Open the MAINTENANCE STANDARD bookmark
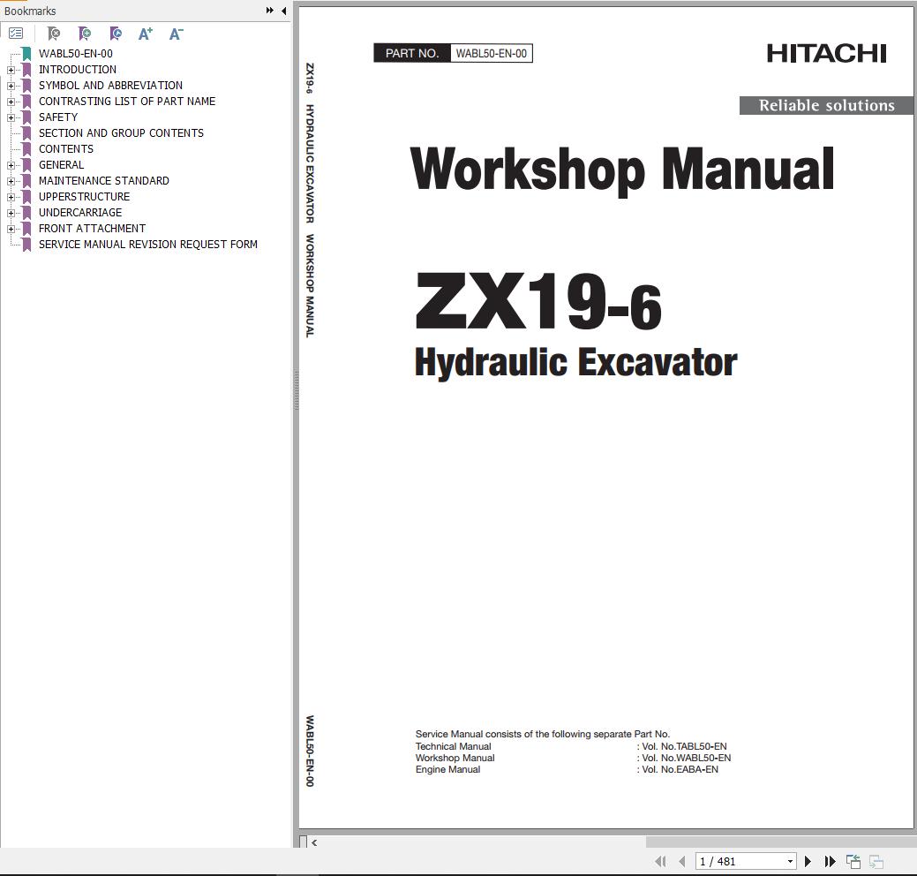This screenshot has width=917, height=876. pos(104,181)
